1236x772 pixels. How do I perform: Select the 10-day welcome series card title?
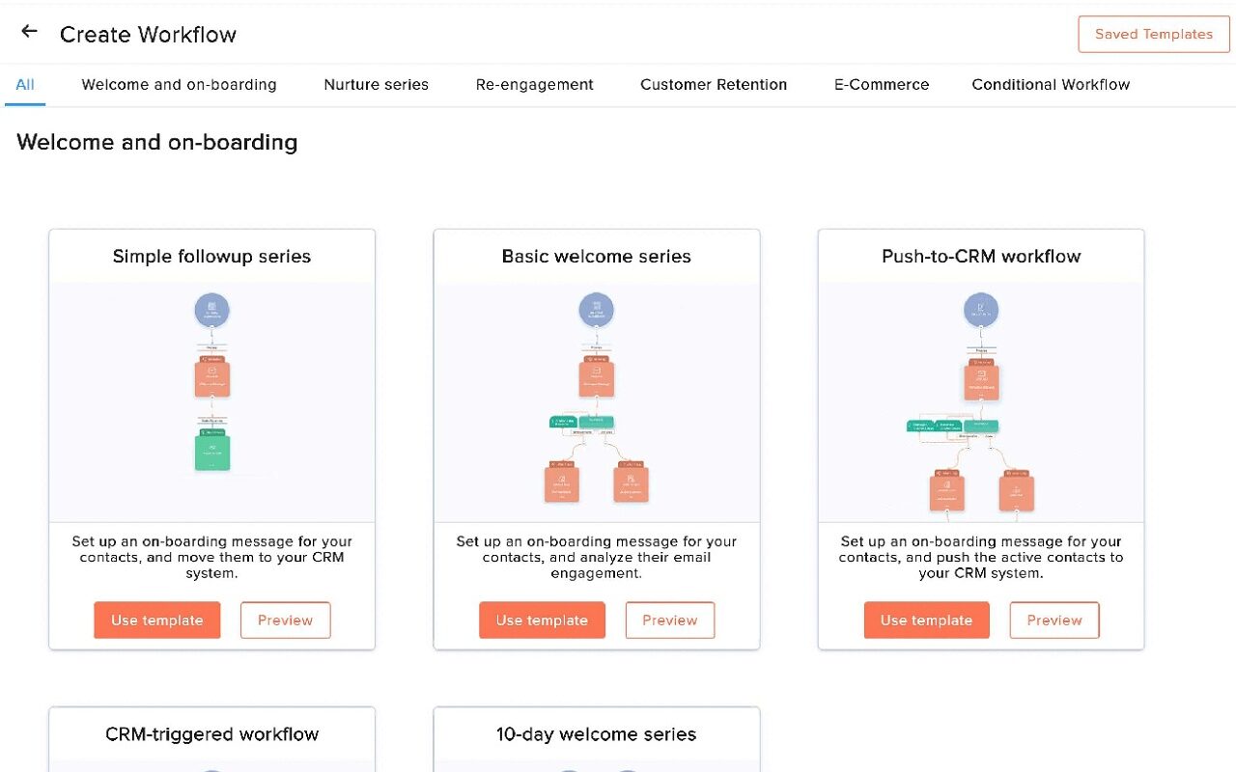coord(596,734)
